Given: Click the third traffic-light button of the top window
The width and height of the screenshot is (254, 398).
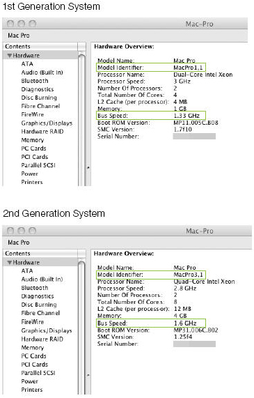Looking at the screenshot, I should (33, 24).
